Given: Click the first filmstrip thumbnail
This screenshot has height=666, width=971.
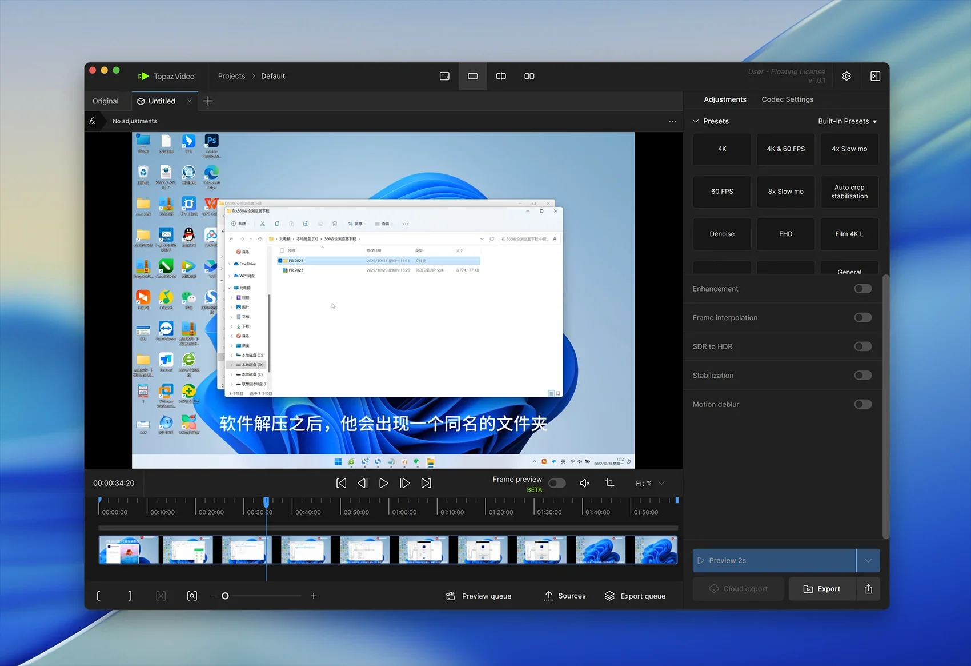Looking at the screenshot, I should click(129, 550).
